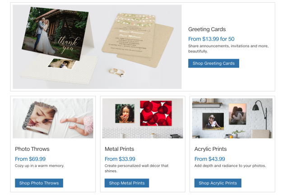287x195 pixels.
Task: Select the hugging couple acrylic print image
Action: click(237, 114)
